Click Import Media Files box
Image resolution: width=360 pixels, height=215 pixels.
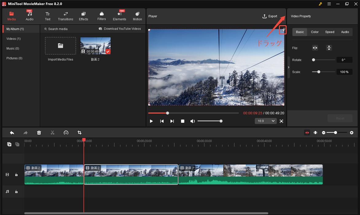(61, 46)
